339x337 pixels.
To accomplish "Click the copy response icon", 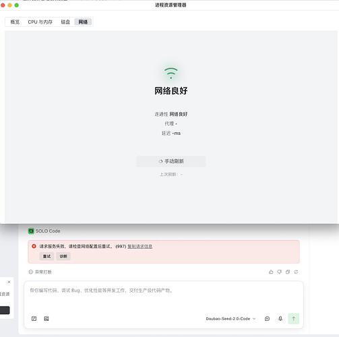I will (x=288, y=272).
